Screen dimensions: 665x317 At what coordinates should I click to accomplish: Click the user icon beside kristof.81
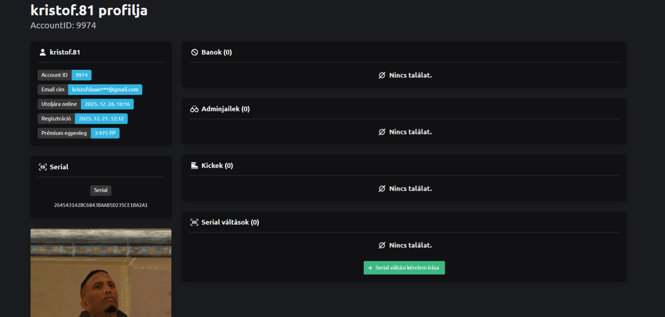[43, 52]
